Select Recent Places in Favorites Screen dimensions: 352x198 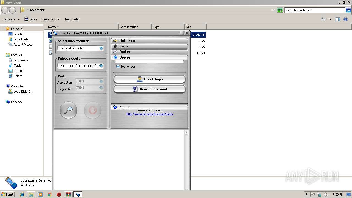(23, 45)
